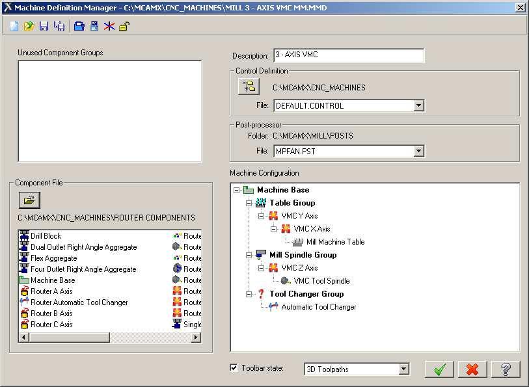Click the Drill Block component icon
Image resolution: width=529 pixels, height=387 pixels.
click(24, 235)
